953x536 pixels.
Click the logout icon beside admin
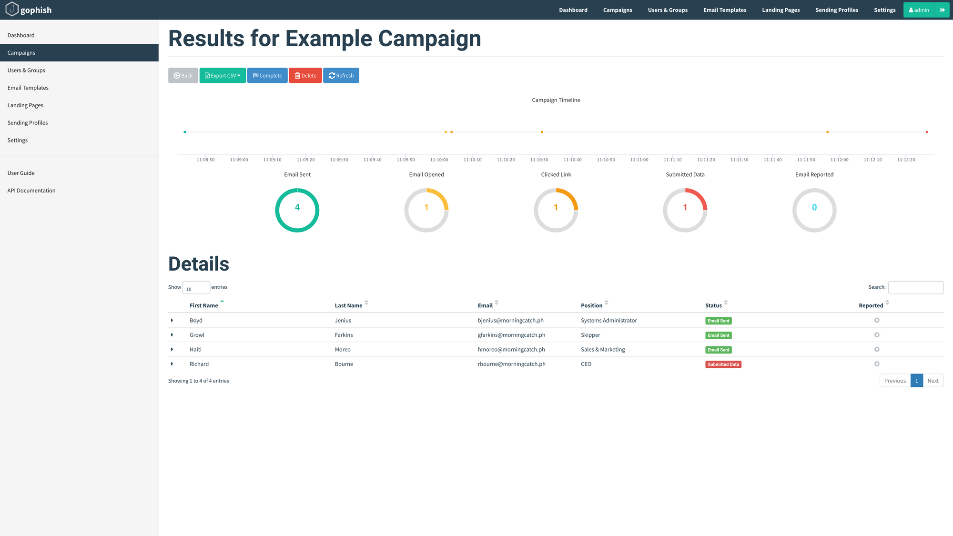[x=942, y=10]
